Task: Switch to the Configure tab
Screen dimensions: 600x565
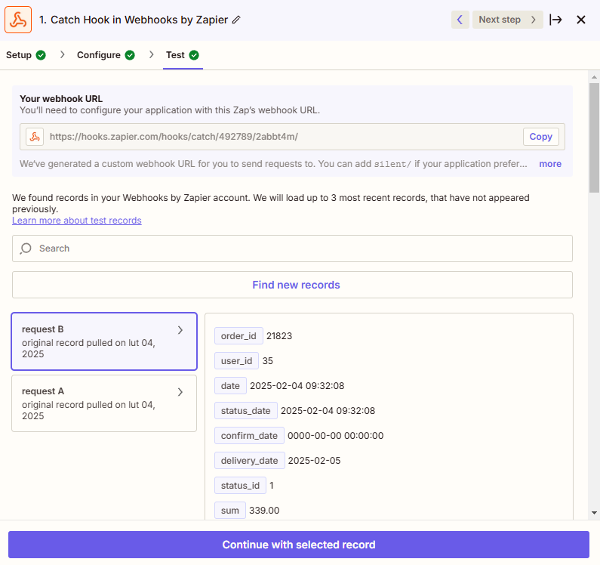Action: (99, 55)
